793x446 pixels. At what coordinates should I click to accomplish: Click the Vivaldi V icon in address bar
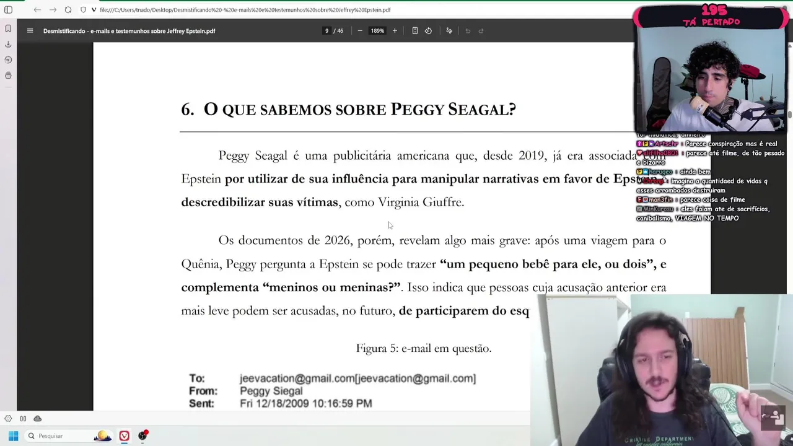[94, 10]
